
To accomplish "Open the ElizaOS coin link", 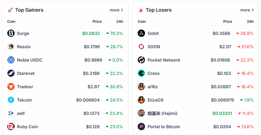I will pos(155,100).
